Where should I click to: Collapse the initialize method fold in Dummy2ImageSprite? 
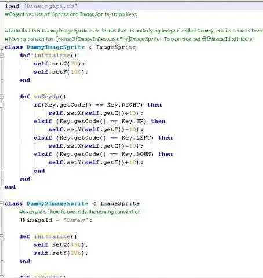tap(2, 236)
